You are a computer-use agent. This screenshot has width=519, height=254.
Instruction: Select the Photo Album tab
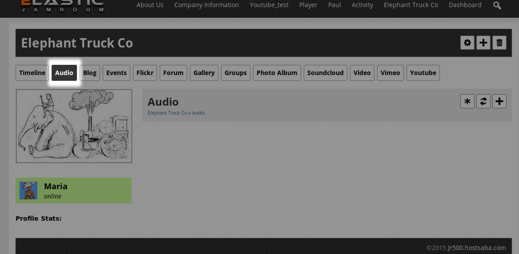coord(277,73)
